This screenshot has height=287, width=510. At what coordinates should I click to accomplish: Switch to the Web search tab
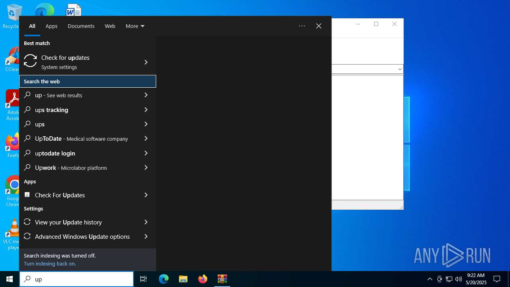[x=110, y=26]
